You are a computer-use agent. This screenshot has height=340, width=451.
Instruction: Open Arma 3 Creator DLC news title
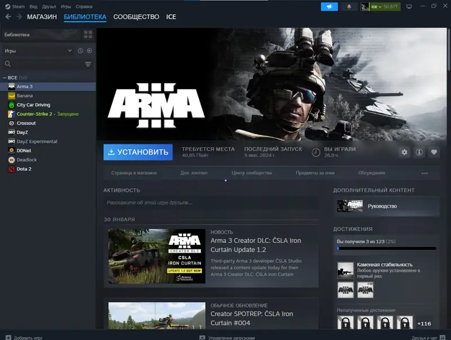pos(256,245)
